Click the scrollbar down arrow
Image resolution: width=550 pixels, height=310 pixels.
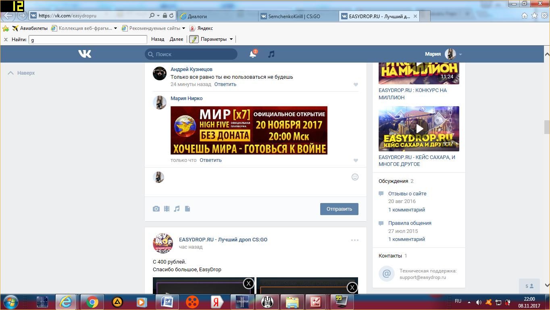pyautogui.click(x=547, y=285)
